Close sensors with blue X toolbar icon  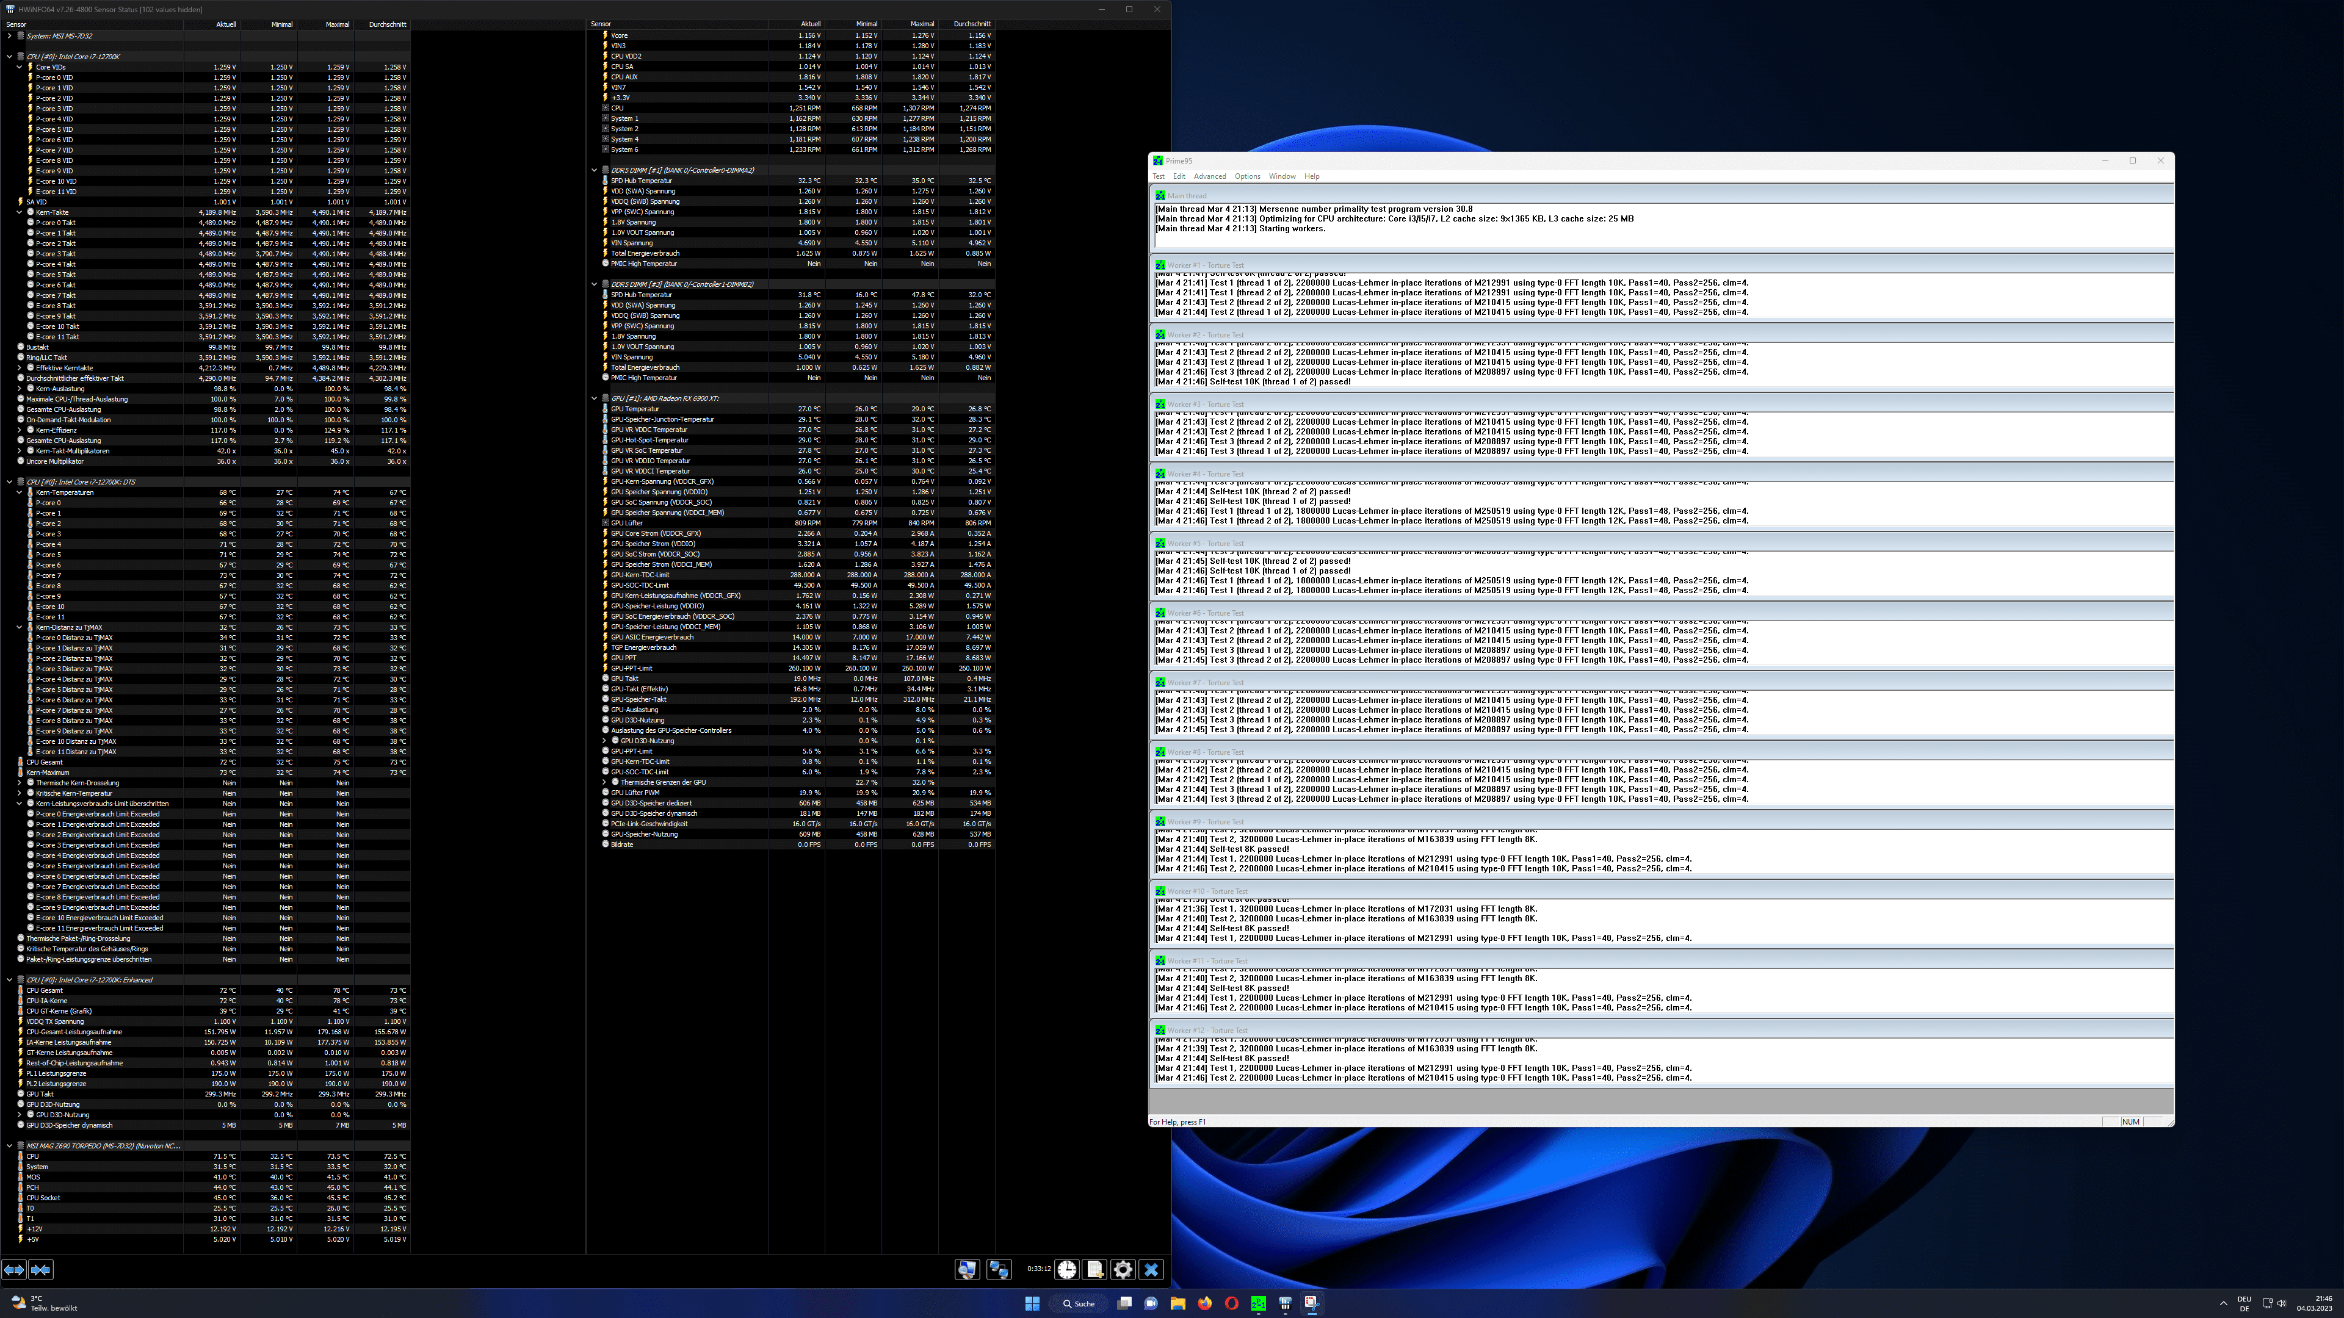(x=1151, y=1270)
